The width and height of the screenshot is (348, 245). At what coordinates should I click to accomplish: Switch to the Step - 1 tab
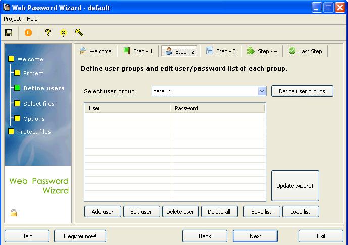[138, 51]
